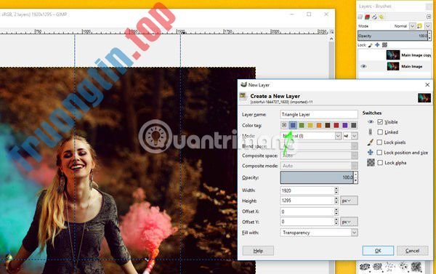The height and width of the screenshot is (274, 436).
Task: Uncheck the Visible checkbox
Action: click(x=380, y=122)
